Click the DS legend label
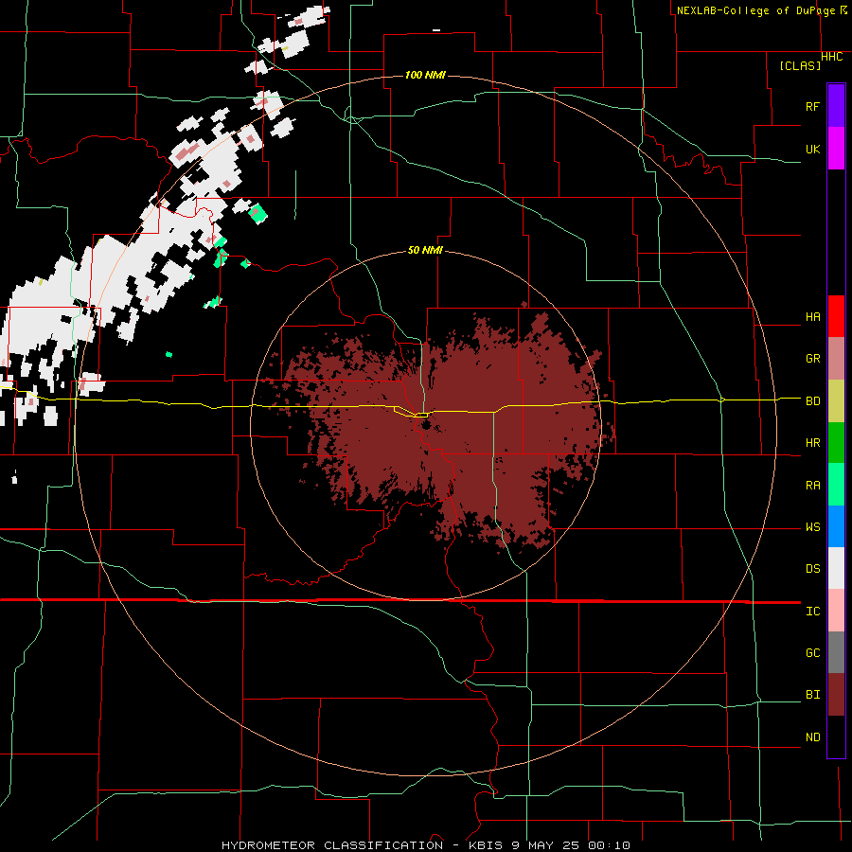This screenshot has width=852, height=852. [812, 569]
